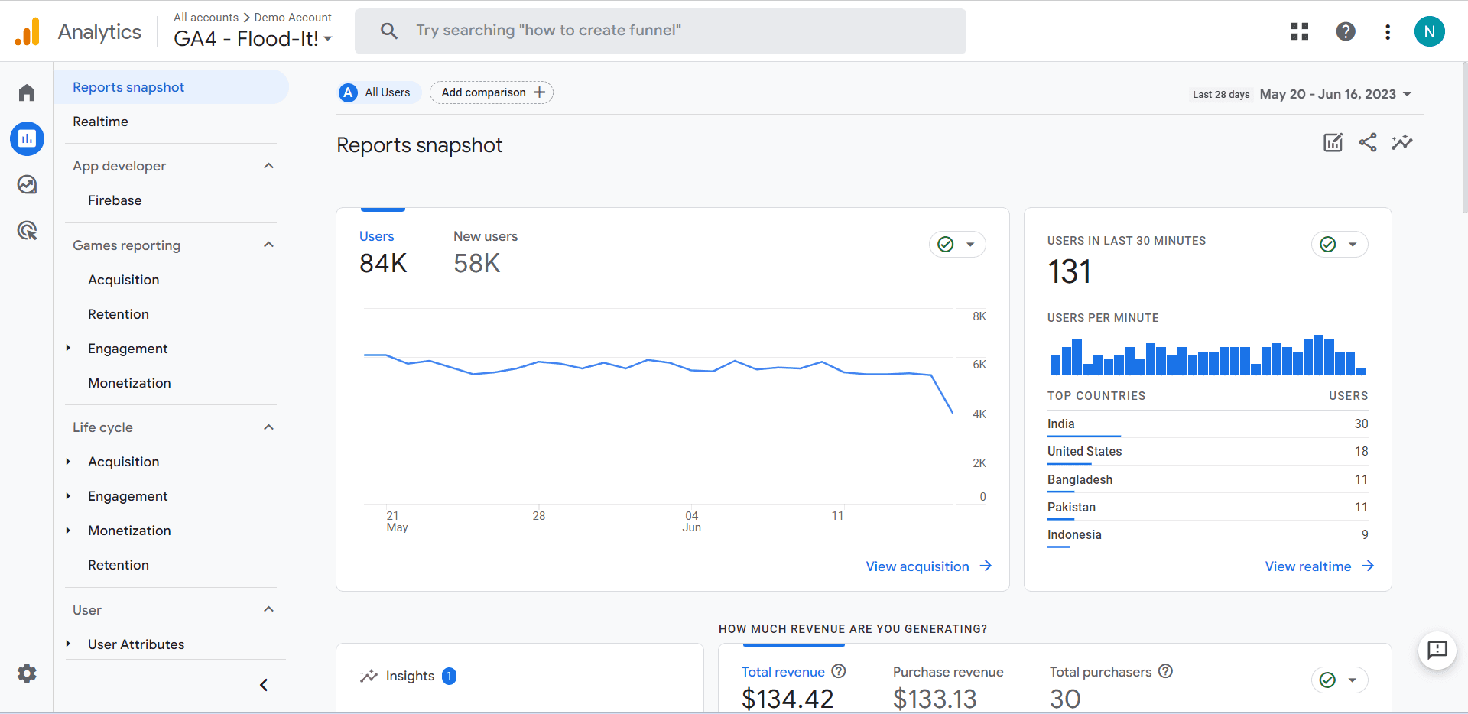Image resolution: width=1468 pixels, height=714 pixels.
Task: Select the Reports bar-chart icon in sidebar
Action: click(27, 138)
